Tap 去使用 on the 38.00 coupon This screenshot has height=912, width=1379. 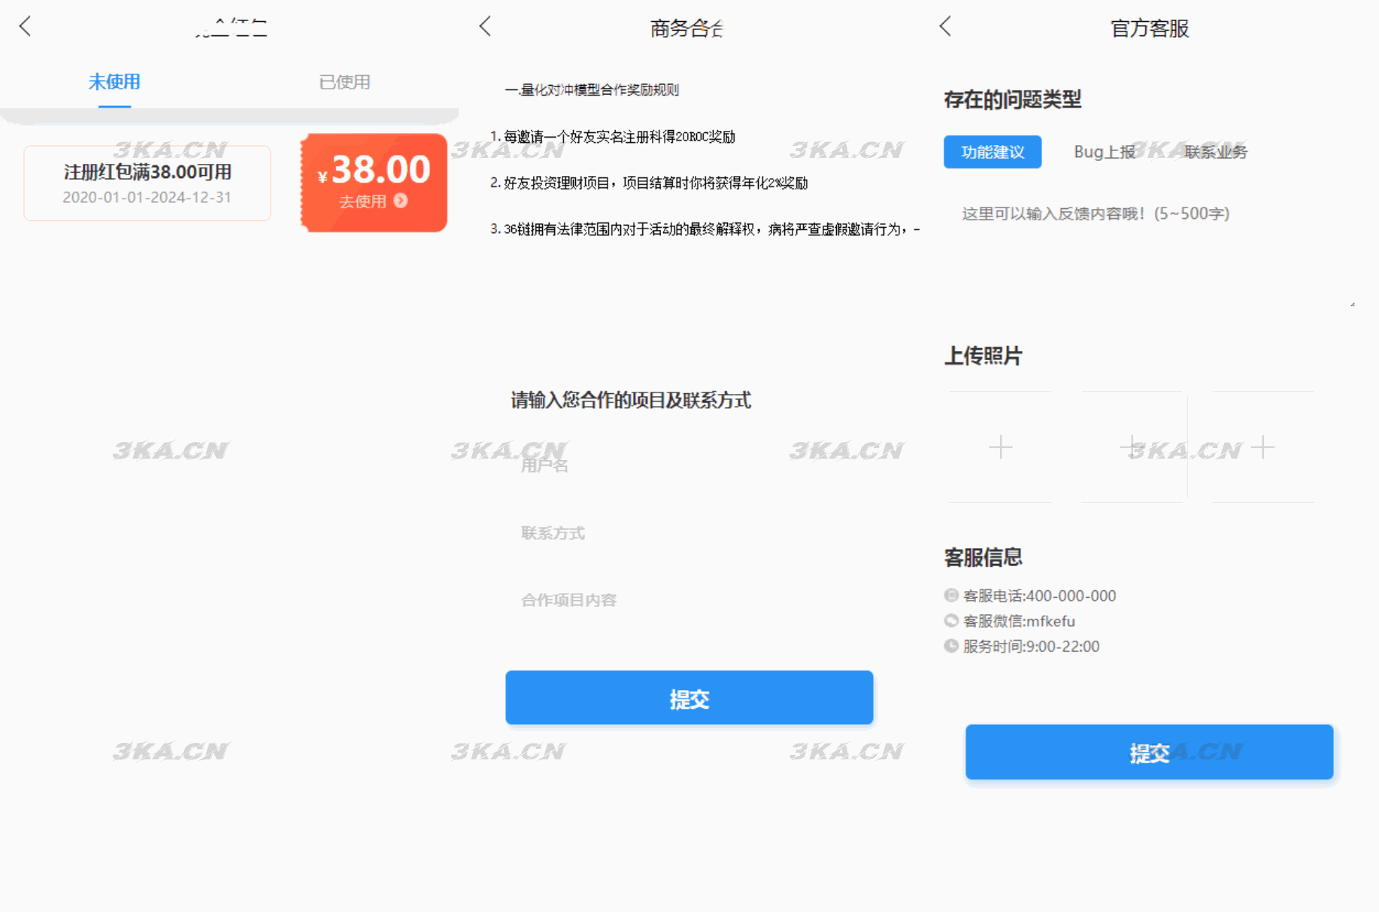[x=373, y=201]
